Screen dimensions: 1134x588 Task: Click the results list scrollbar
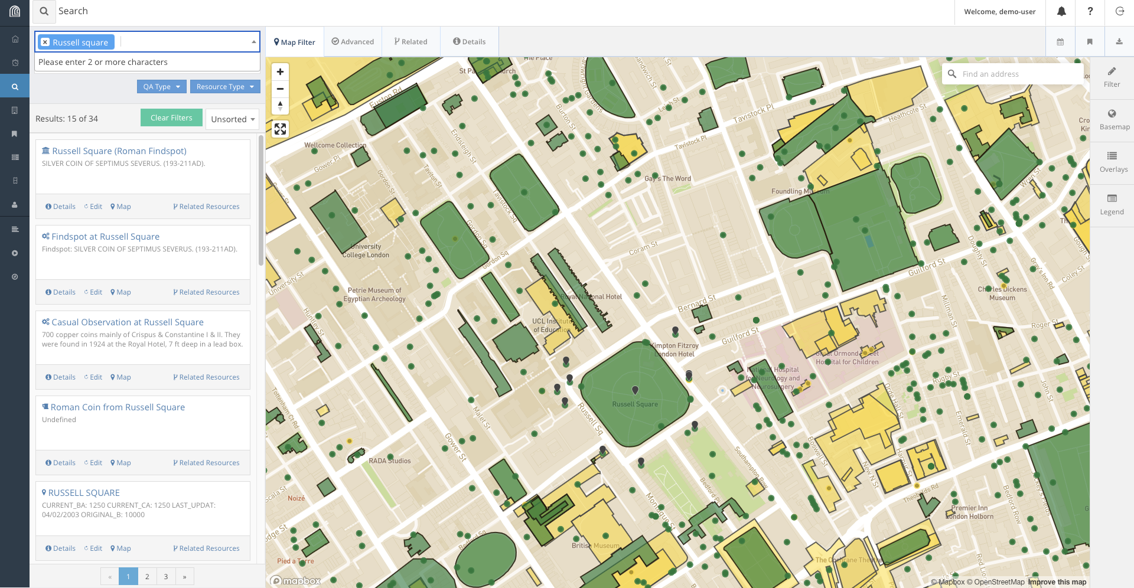(261, 201)
